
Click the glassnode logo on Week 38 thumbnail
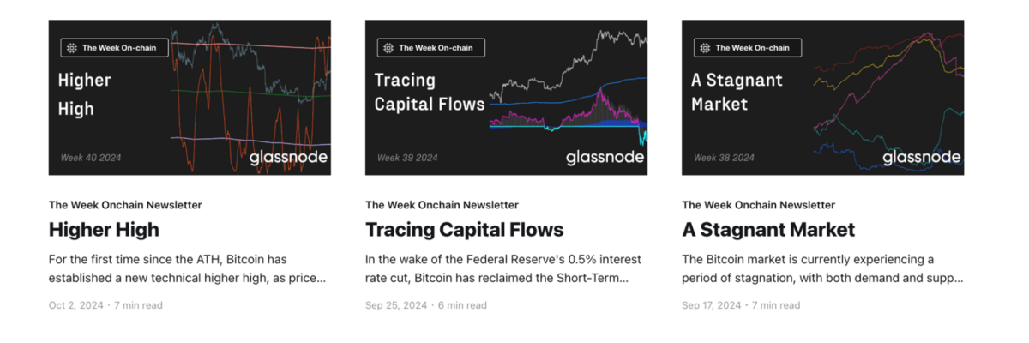(922, 158)
